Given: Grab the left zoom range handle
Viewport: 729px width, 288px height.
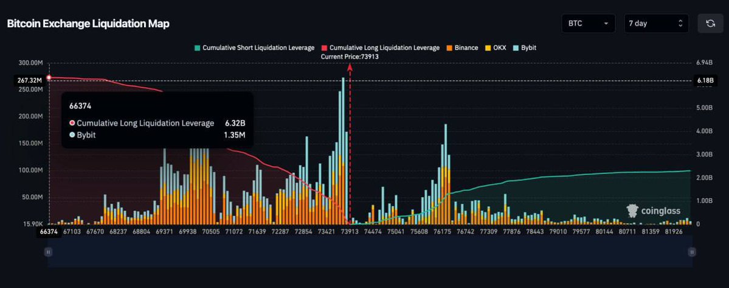Looking at the screenshot, I should [x=49, y=252].
